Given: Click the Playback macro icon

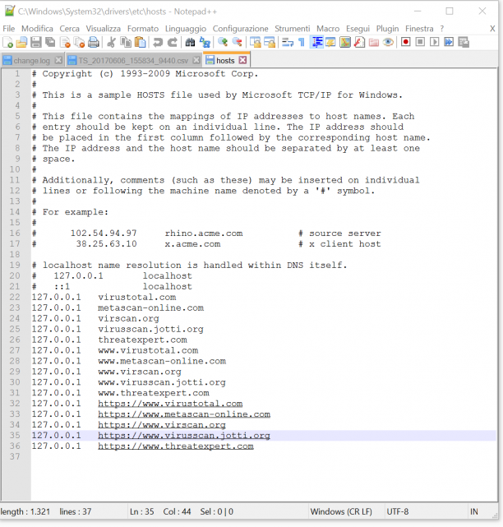Looking at the screenshot, I should pos(435,43).
